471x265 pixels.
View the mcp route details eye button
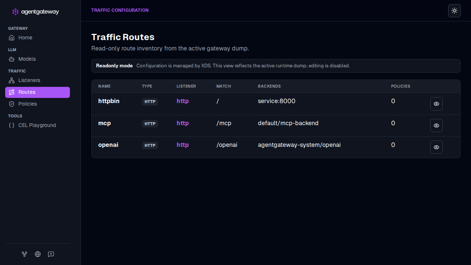click(x=436, y=126)
